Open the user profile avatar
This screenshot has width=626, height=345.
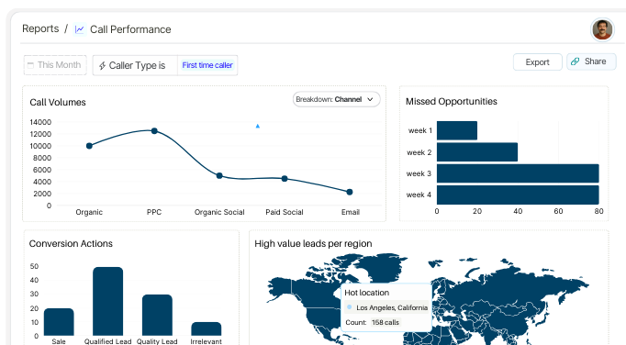(602, 29)
